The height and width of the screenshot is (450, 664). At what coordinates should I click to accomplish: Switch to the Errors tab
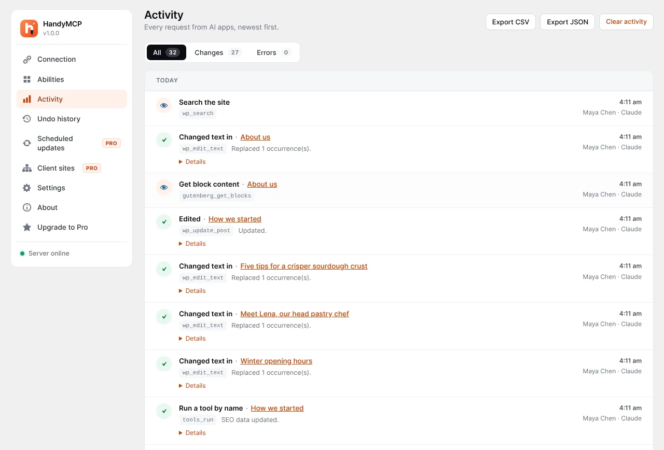(x=274, y=52)
